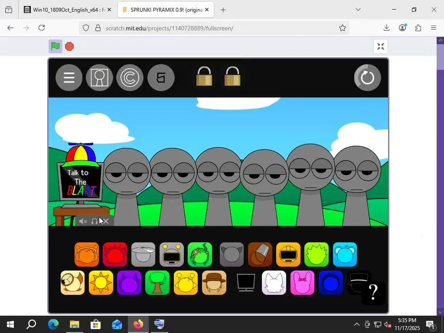Open File Explorer from the taskbar
This screenshot has height=333, width=444.
(74, 324)
